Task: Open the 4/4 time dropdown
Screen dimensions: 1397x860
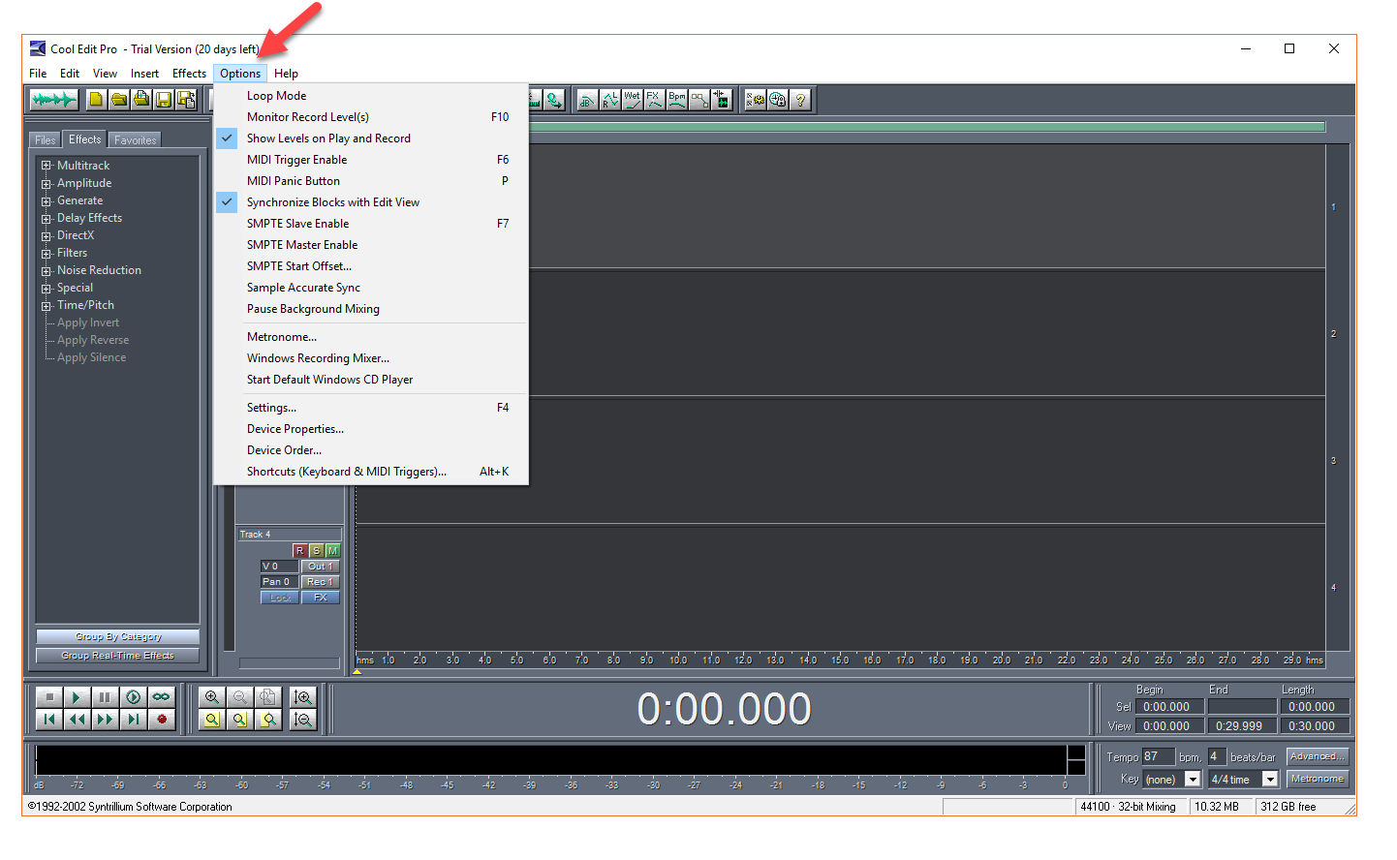Action: click(1270, 780)
